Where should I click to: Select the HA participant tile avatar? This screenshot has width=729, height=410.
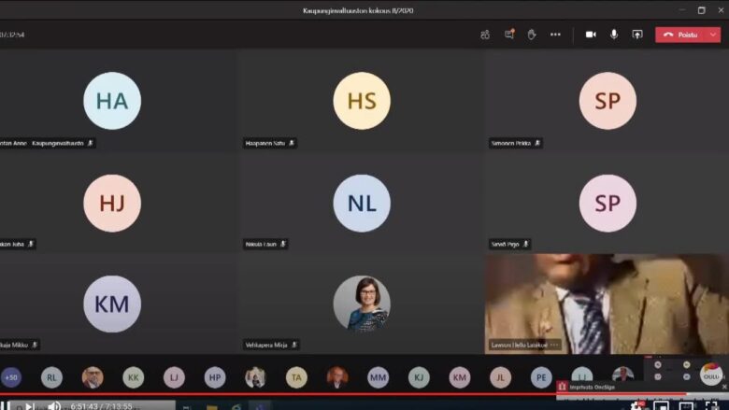pos(112,101)
